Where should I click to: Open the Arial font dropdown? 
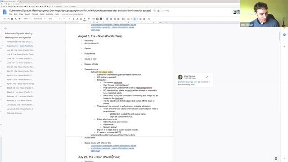pos(54,19)
